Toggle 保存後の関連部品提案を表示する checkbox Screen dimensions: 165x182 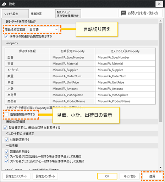(6, 36)
